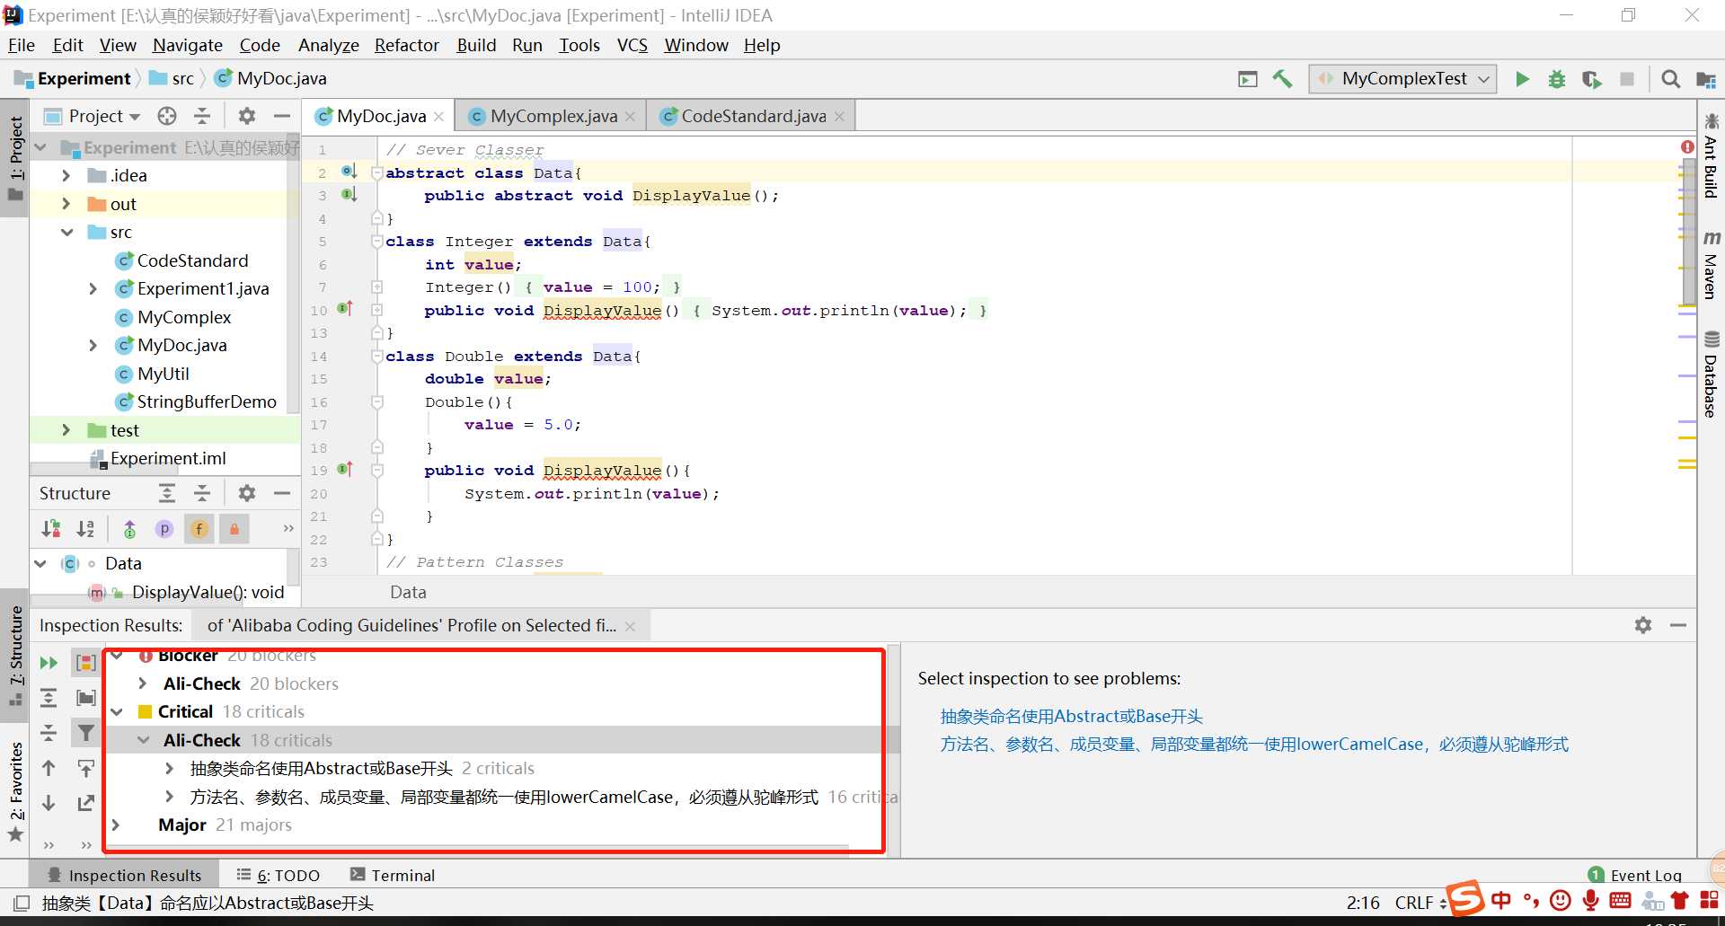Open the Event Log
Viewport: 1725px width, 926px height.
(1635, 875)
